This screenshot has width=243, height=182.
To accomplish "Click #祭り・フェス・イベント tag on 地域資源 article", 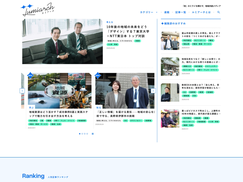I will 64,120.
